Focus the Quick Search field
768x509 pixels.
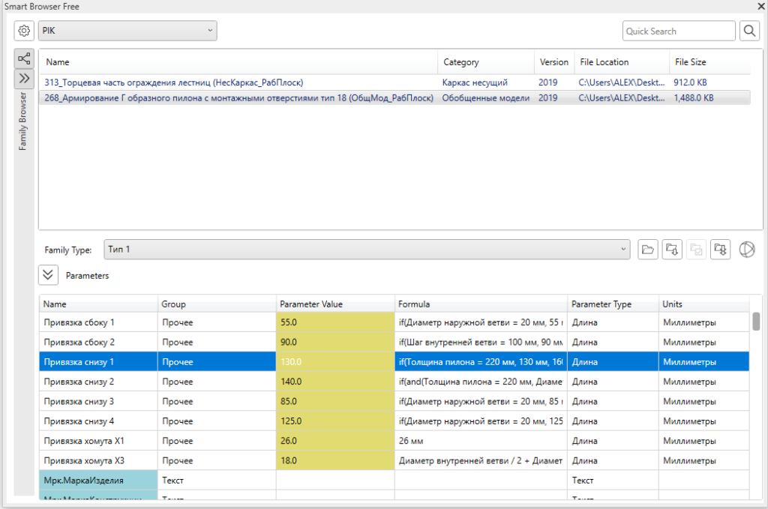click(679, 31)
